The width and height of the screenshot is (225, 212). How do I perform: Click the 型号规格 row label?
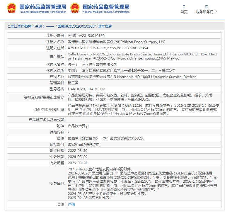57,89
